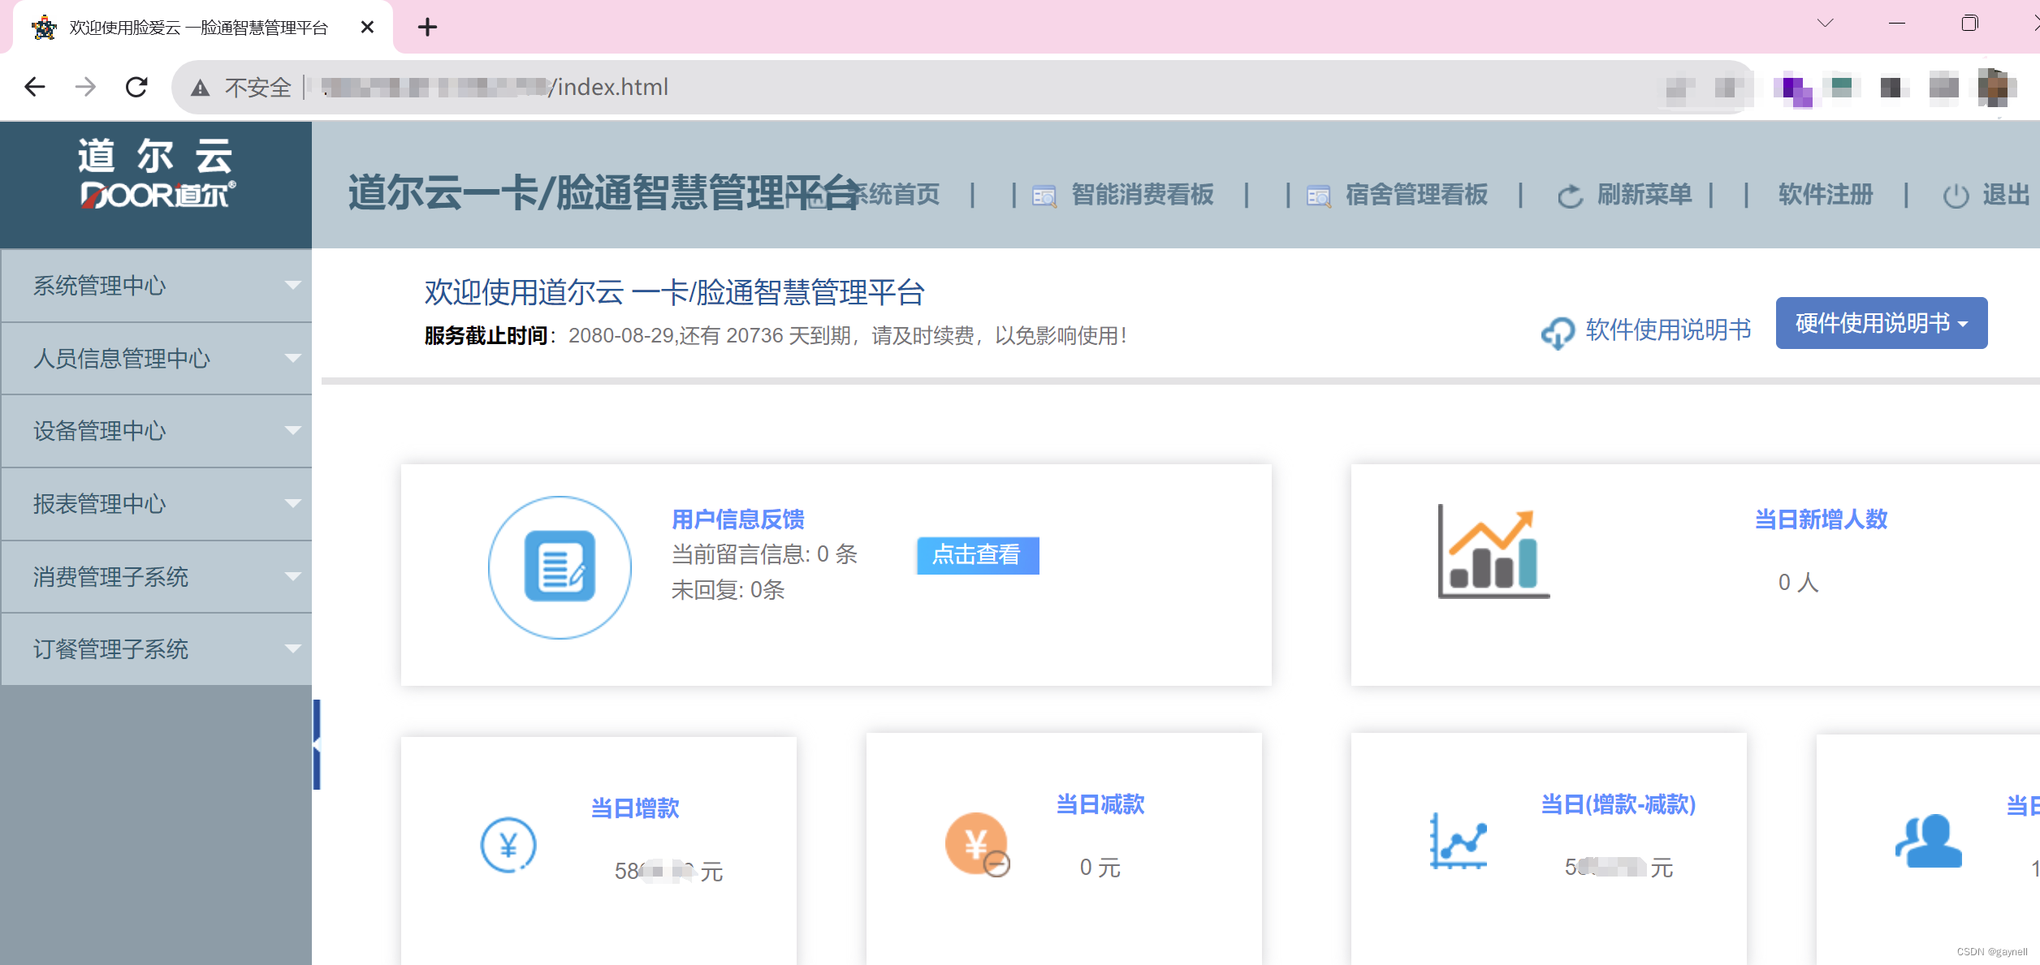Click the 当日增款 heading
Screen dimensions: 2040x965
click(x=635, y=808)
